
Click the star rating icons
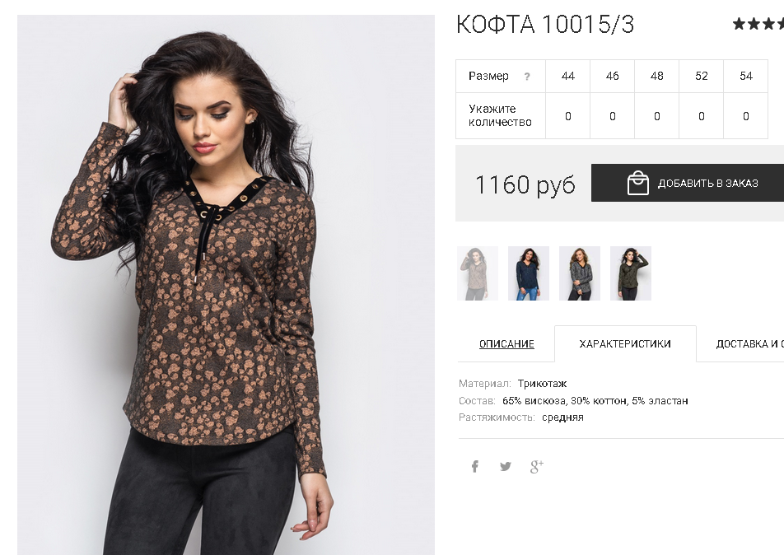point(758,24)
